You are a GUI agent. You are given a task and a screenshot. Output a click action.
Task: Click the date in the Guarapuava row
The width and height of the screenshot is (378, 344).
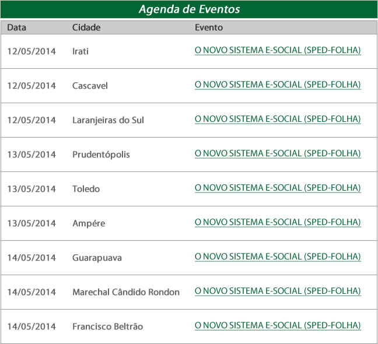click(x=32, y=258)
